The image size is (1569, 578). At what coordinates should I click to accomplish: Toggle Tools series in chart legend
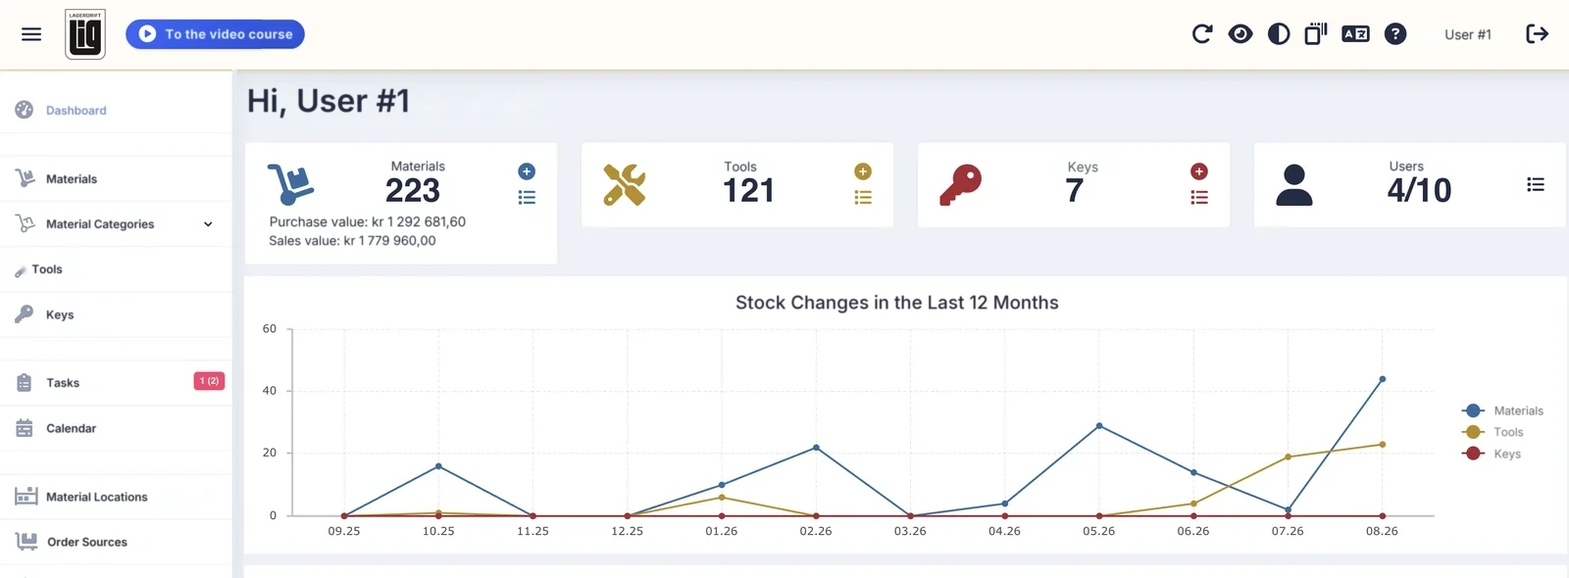coord(1493,432)
